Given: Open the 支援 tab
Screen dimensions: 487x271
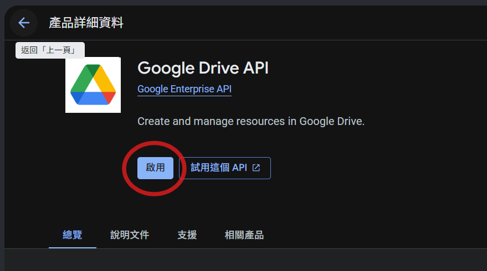Looking at the screenshot, I should (x=187, y=234).
